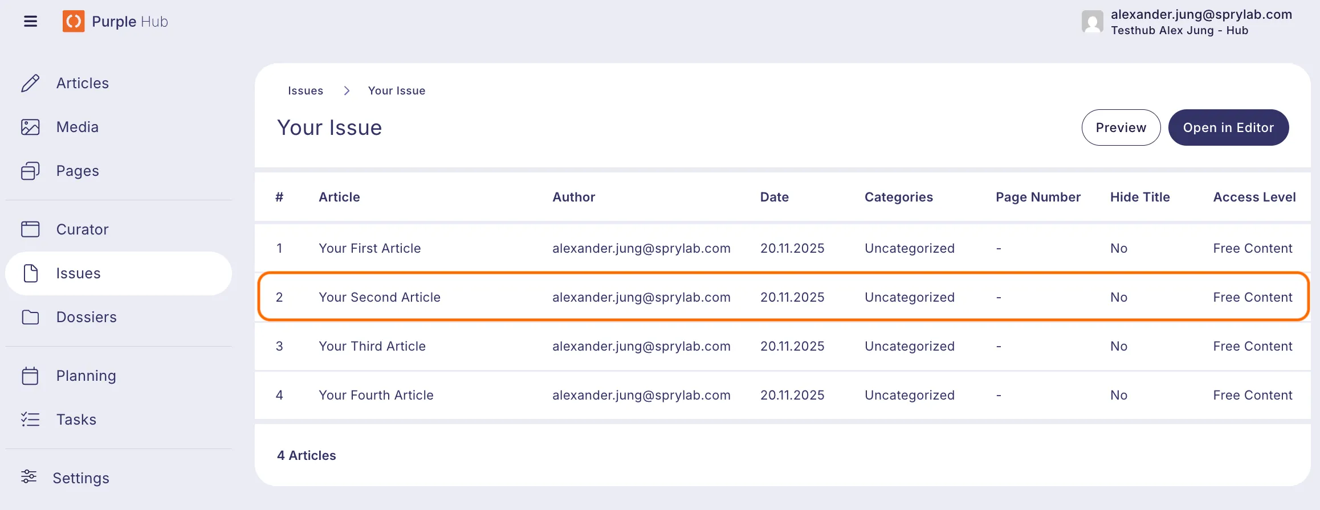Click the Date column header

click(x=775, y=197)
